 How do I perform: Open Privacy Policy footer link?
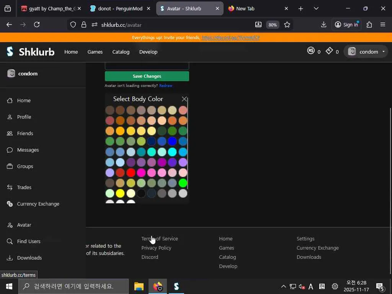point(156,248)
